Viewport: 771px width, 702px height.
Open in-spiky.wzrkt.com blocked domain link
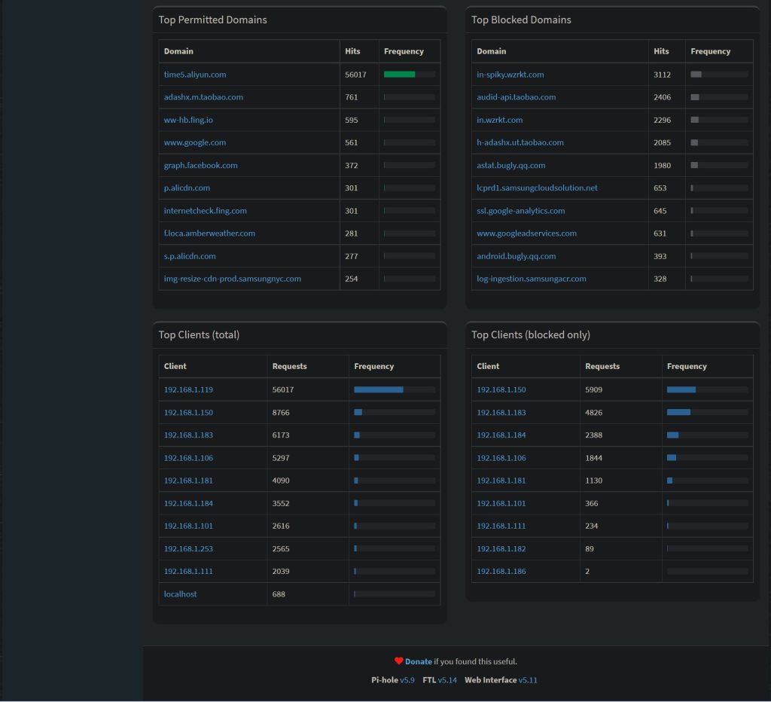[510, 75]
